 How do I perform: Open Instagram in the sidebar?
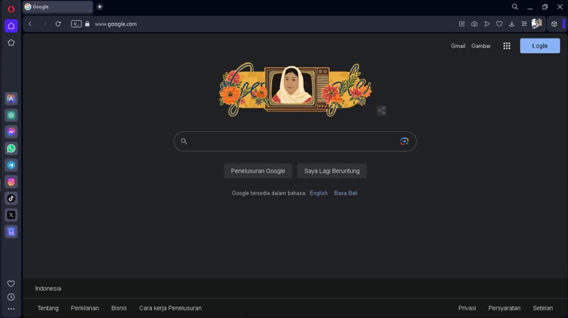11,182
